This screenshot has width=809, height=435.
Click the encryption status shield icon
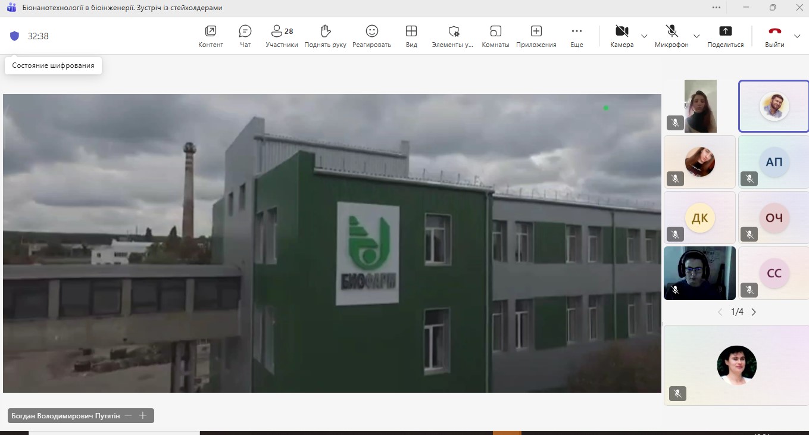click(15, 36)
